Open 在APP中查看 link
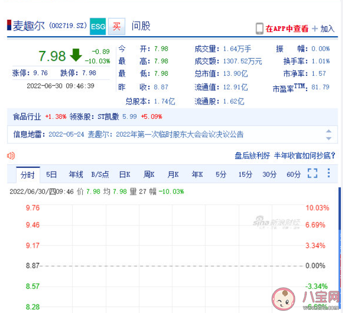This screenshot has height=313, width=343. [287, 28]
